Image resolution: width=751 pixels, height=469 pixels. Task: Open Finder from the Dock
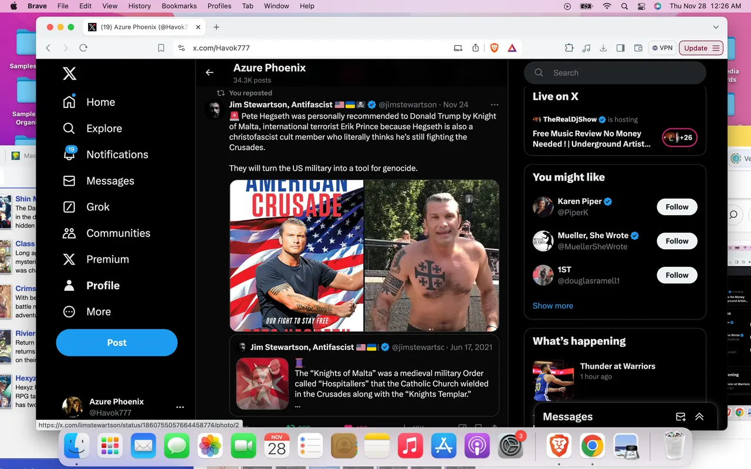point(77,447)
